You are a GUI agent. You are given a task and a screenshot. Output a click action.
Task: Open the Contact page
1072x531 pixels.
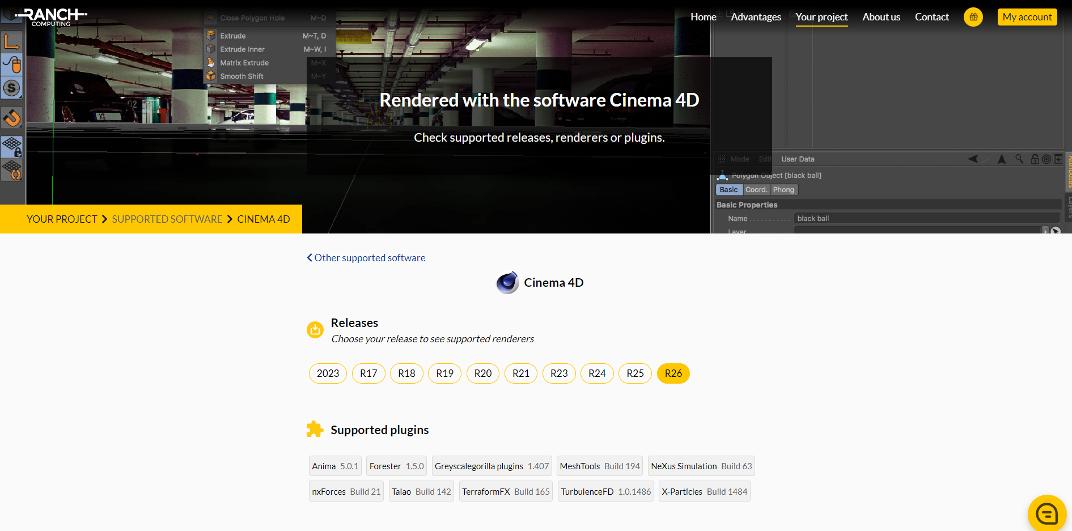coord(932,17)
